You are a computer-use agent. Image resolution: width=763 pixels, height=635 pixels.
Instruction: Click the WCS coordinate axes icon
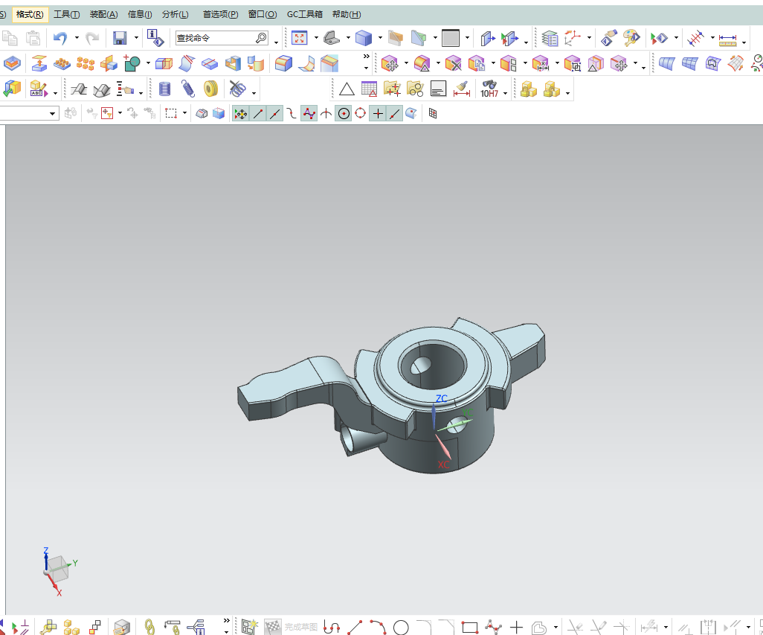tap(573, 38)
